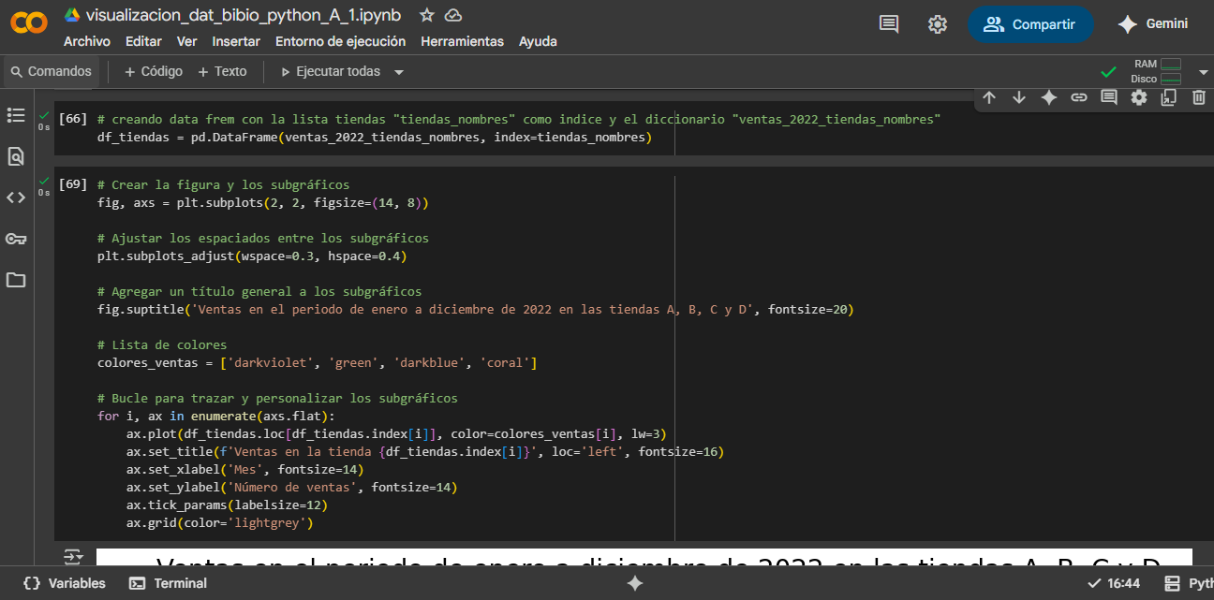Delete the cell with trash icon

click(1198, 97)
